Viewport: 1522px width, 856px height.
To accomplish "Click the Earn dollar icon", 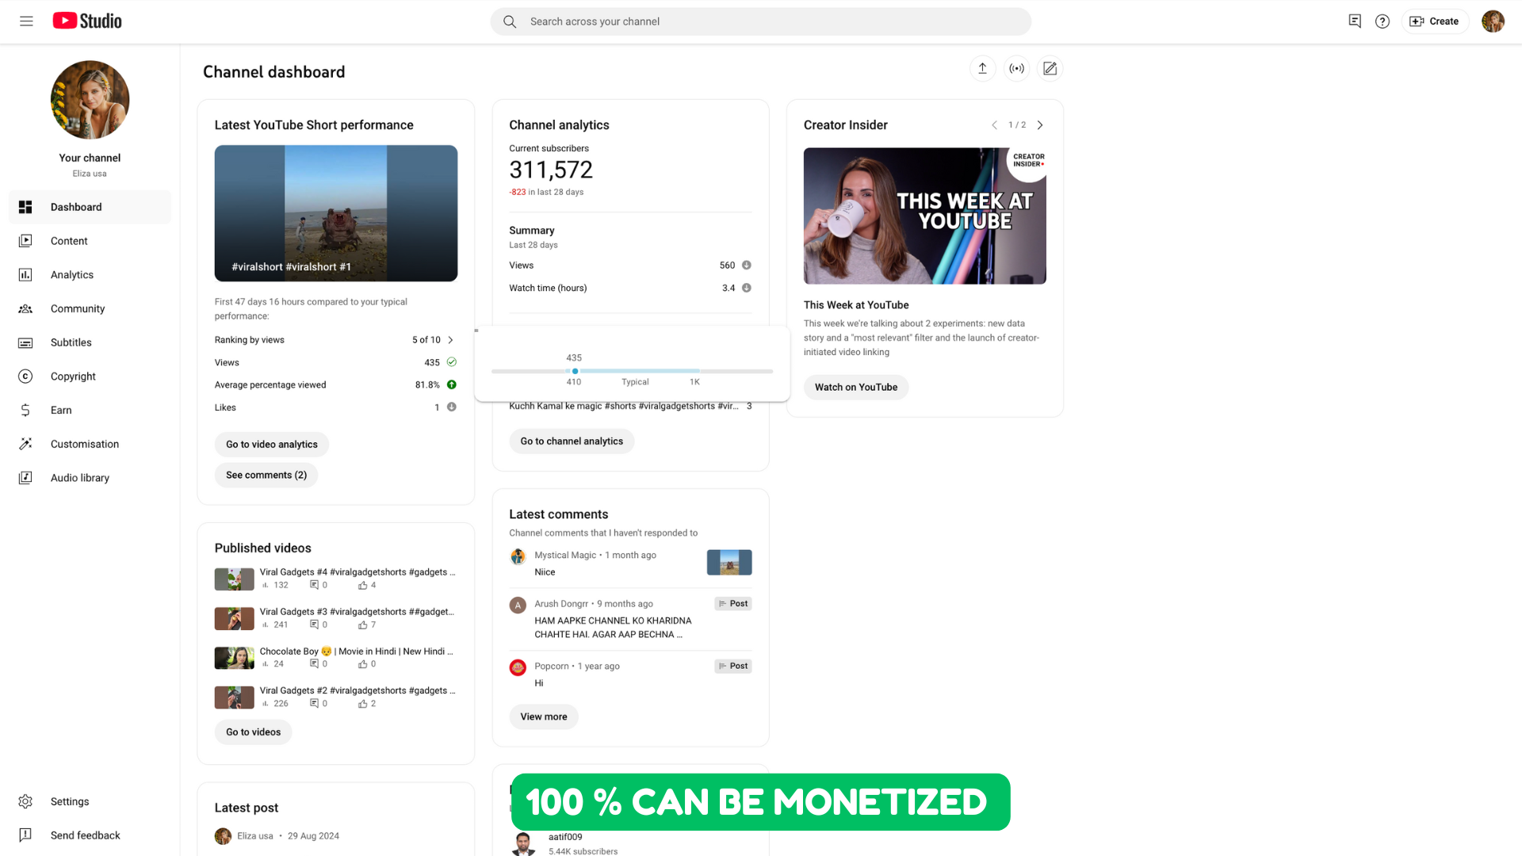I will (x=25, y=410).
